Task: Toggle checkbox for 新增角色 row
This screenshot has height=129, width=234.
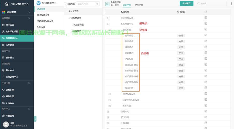Action: [206, 41]
